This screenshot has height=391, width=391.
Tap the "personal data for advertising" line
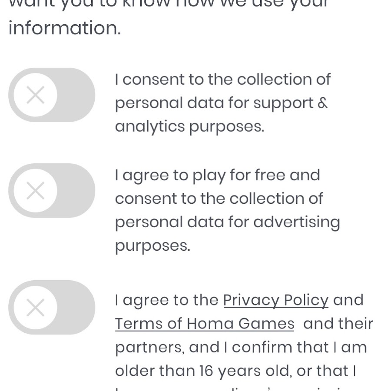tap(227, 222)
